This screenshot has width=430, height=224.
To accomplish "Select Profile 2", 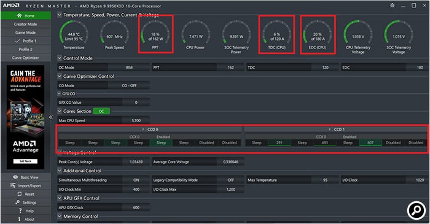I will click(x=26, y=49).
